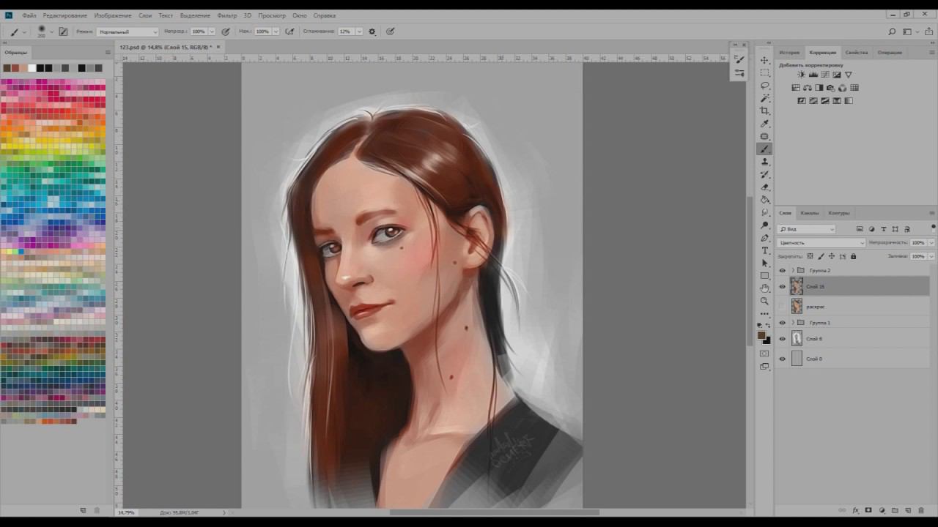Open smoothing options gear icon
Screen dimensions: 938x527
[372, 31]
